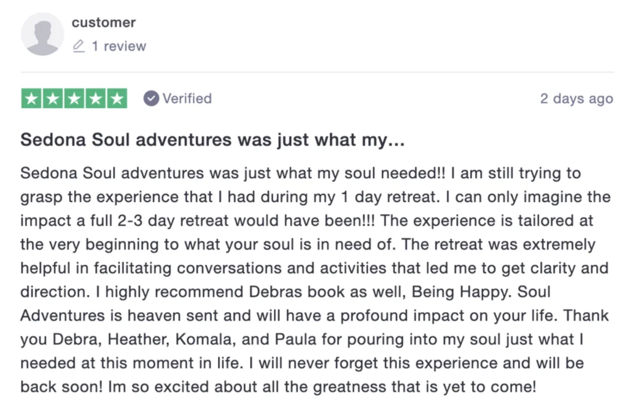This screenshot has height=411, width=628.
Task: Click the second green rating star
Action: pyautogui.click(x=53, y=99)
